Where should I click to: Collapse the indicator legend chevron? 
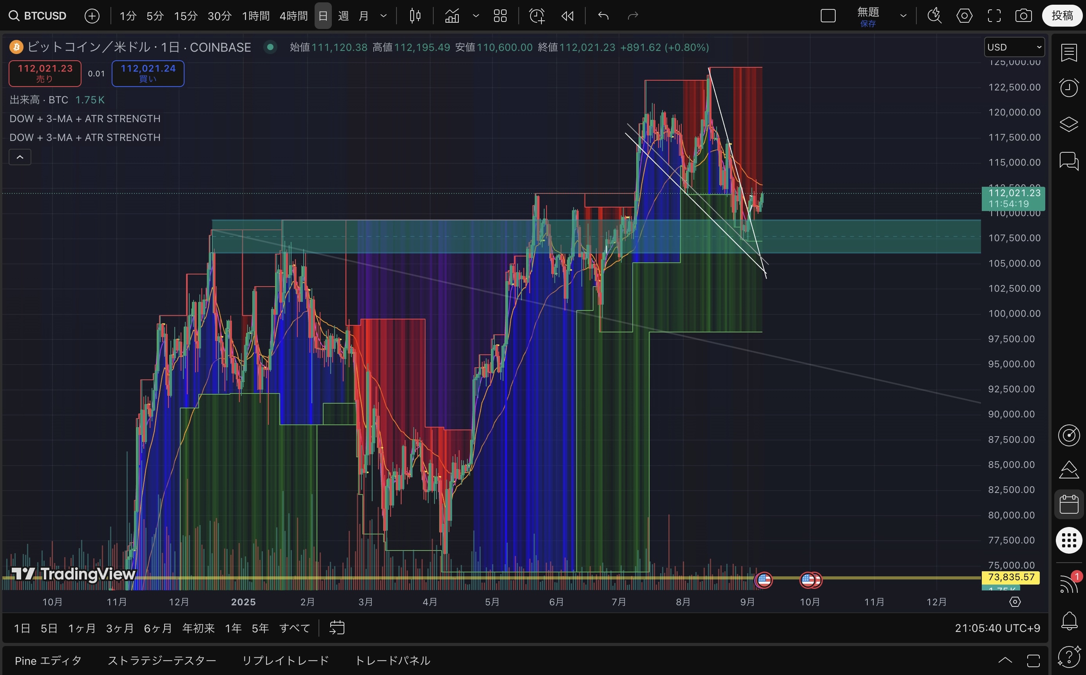point(20,157)
